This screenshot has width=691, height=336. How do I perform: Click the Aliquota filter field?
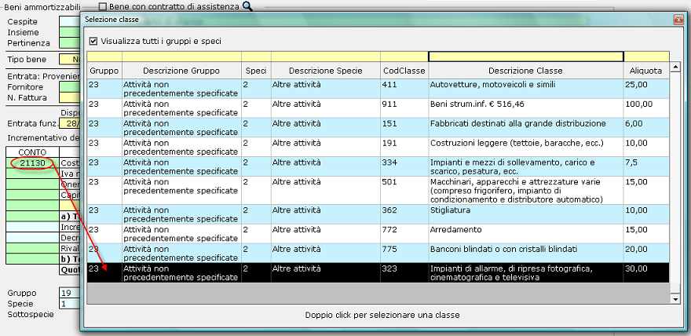click(x=646, y=57)
